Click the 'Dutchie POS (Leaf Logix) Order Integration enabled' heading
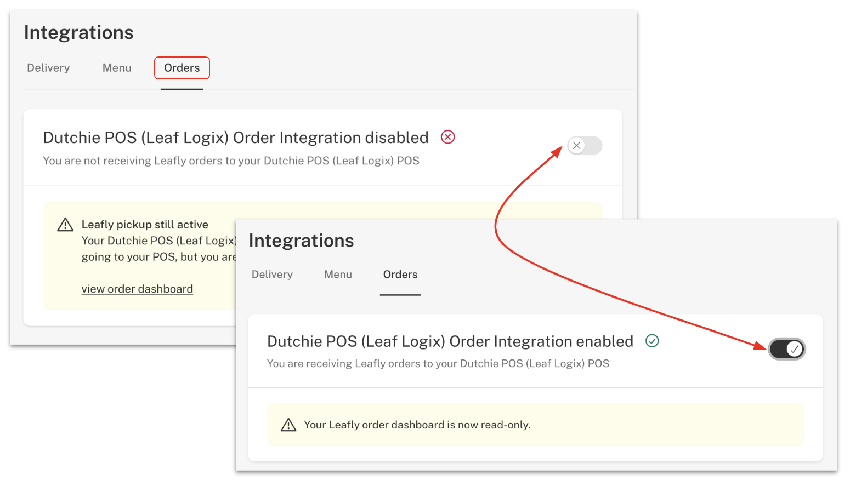Screen dimensions: 850x480 click(450, 341)
